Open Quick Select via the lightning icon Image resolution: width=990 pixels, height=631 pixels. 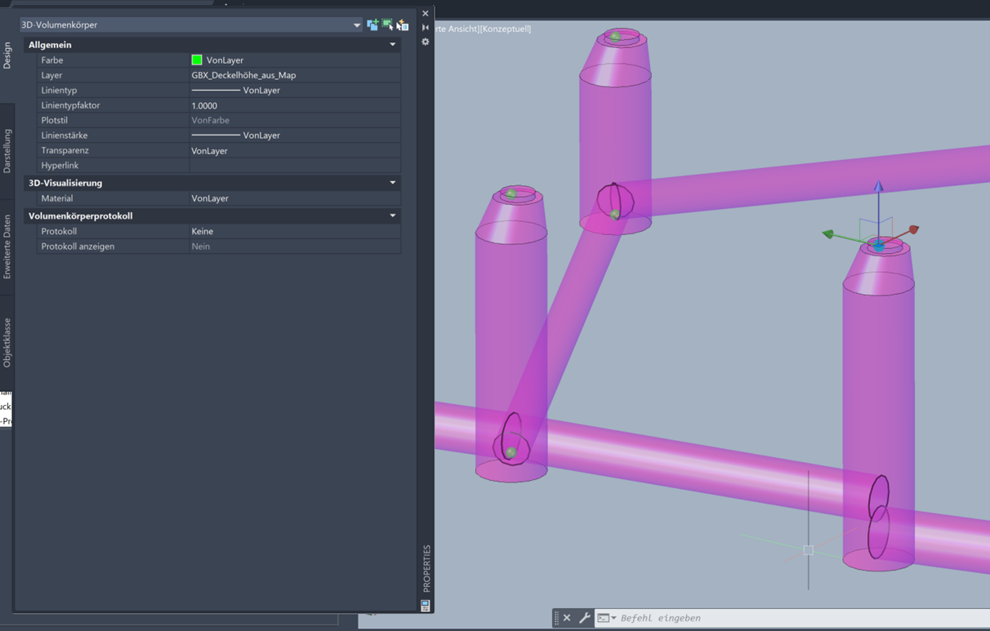[402, 23]
